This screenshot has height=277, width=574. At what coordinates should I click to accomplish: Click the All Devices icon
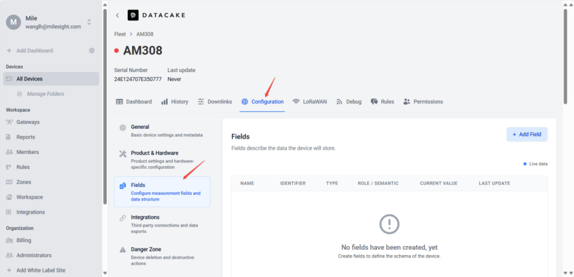9,79
